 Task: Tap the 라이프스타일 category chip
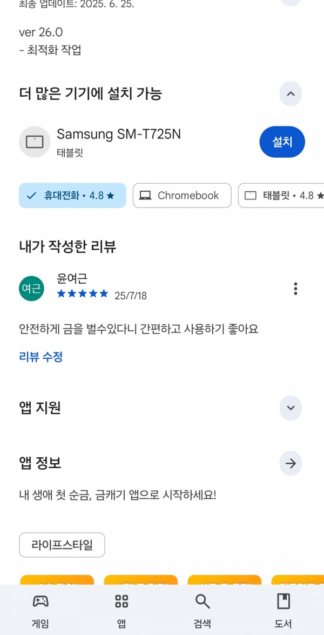[62, 545]
